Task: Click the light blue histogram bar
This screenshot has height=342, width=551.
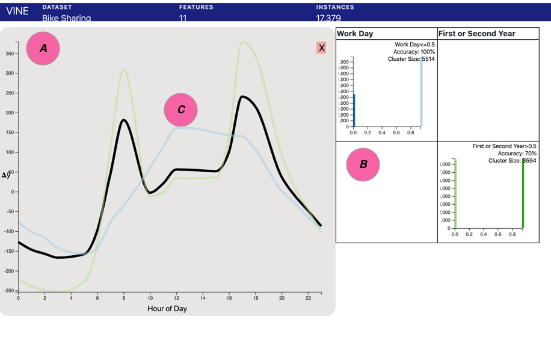Action: (421, 92)
